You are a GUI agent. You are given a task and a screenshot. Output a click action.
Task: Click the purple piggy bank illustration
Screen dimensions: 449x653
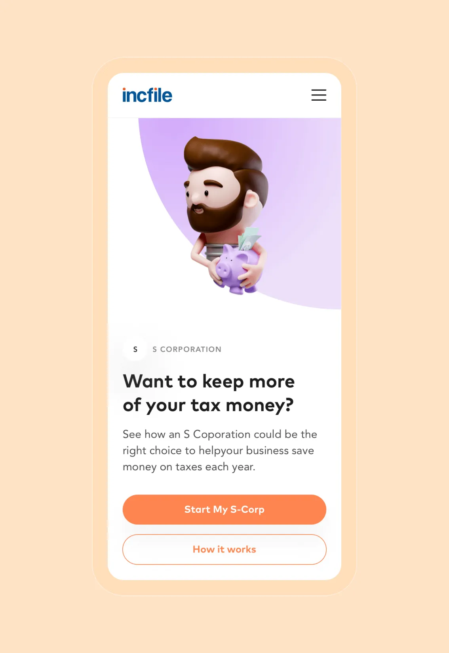point(237,269)
